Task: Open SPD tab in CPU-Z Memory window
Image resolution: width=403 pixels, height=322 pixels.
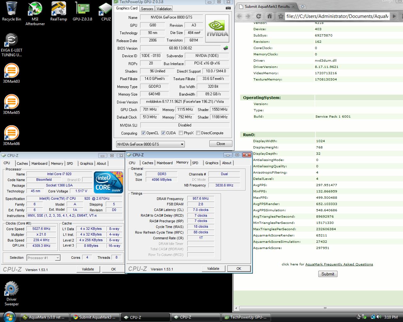Action: click(x=195, y=163)
